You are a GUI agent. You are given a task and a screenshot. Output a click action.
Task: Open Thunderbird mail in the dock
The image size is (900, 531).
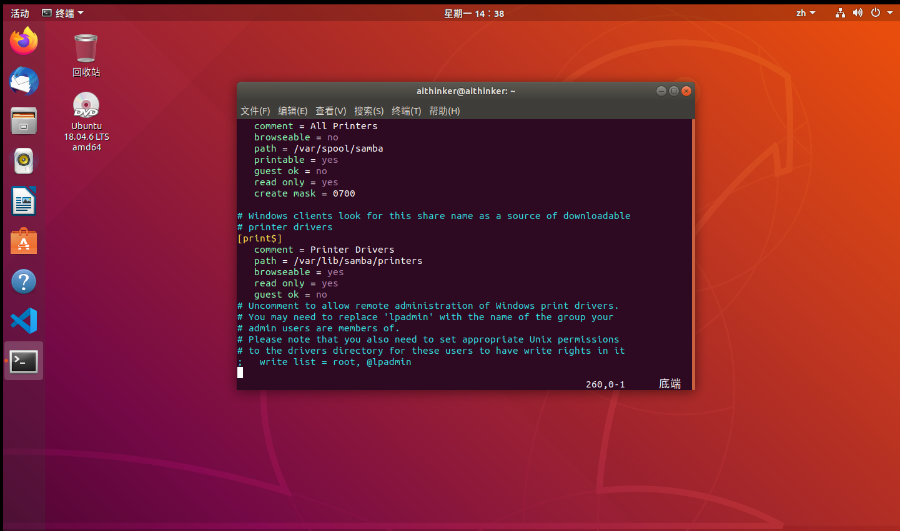click(24, 81)
